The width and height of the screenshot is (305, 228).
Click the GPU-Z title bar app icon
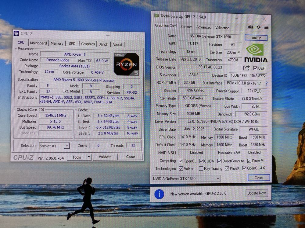click(156, 16)
